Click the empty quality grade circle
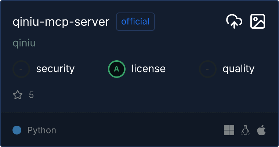The width and height of the screenshot is (279, 147). click(x=208, y=69)
